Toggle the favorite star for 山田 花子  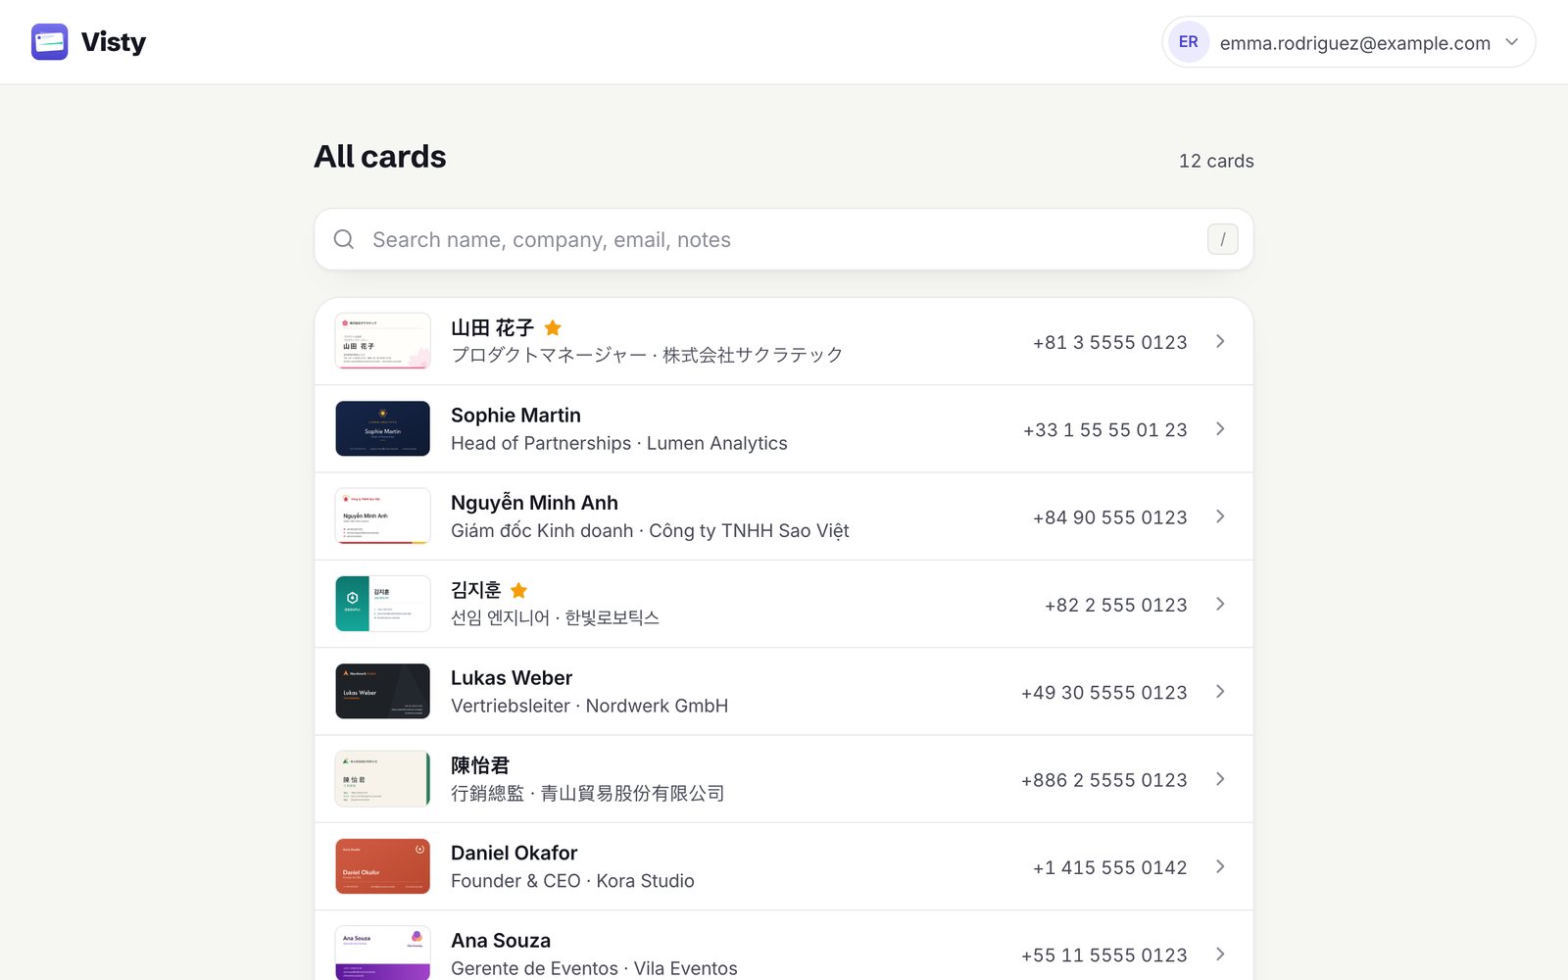[553, 327]
